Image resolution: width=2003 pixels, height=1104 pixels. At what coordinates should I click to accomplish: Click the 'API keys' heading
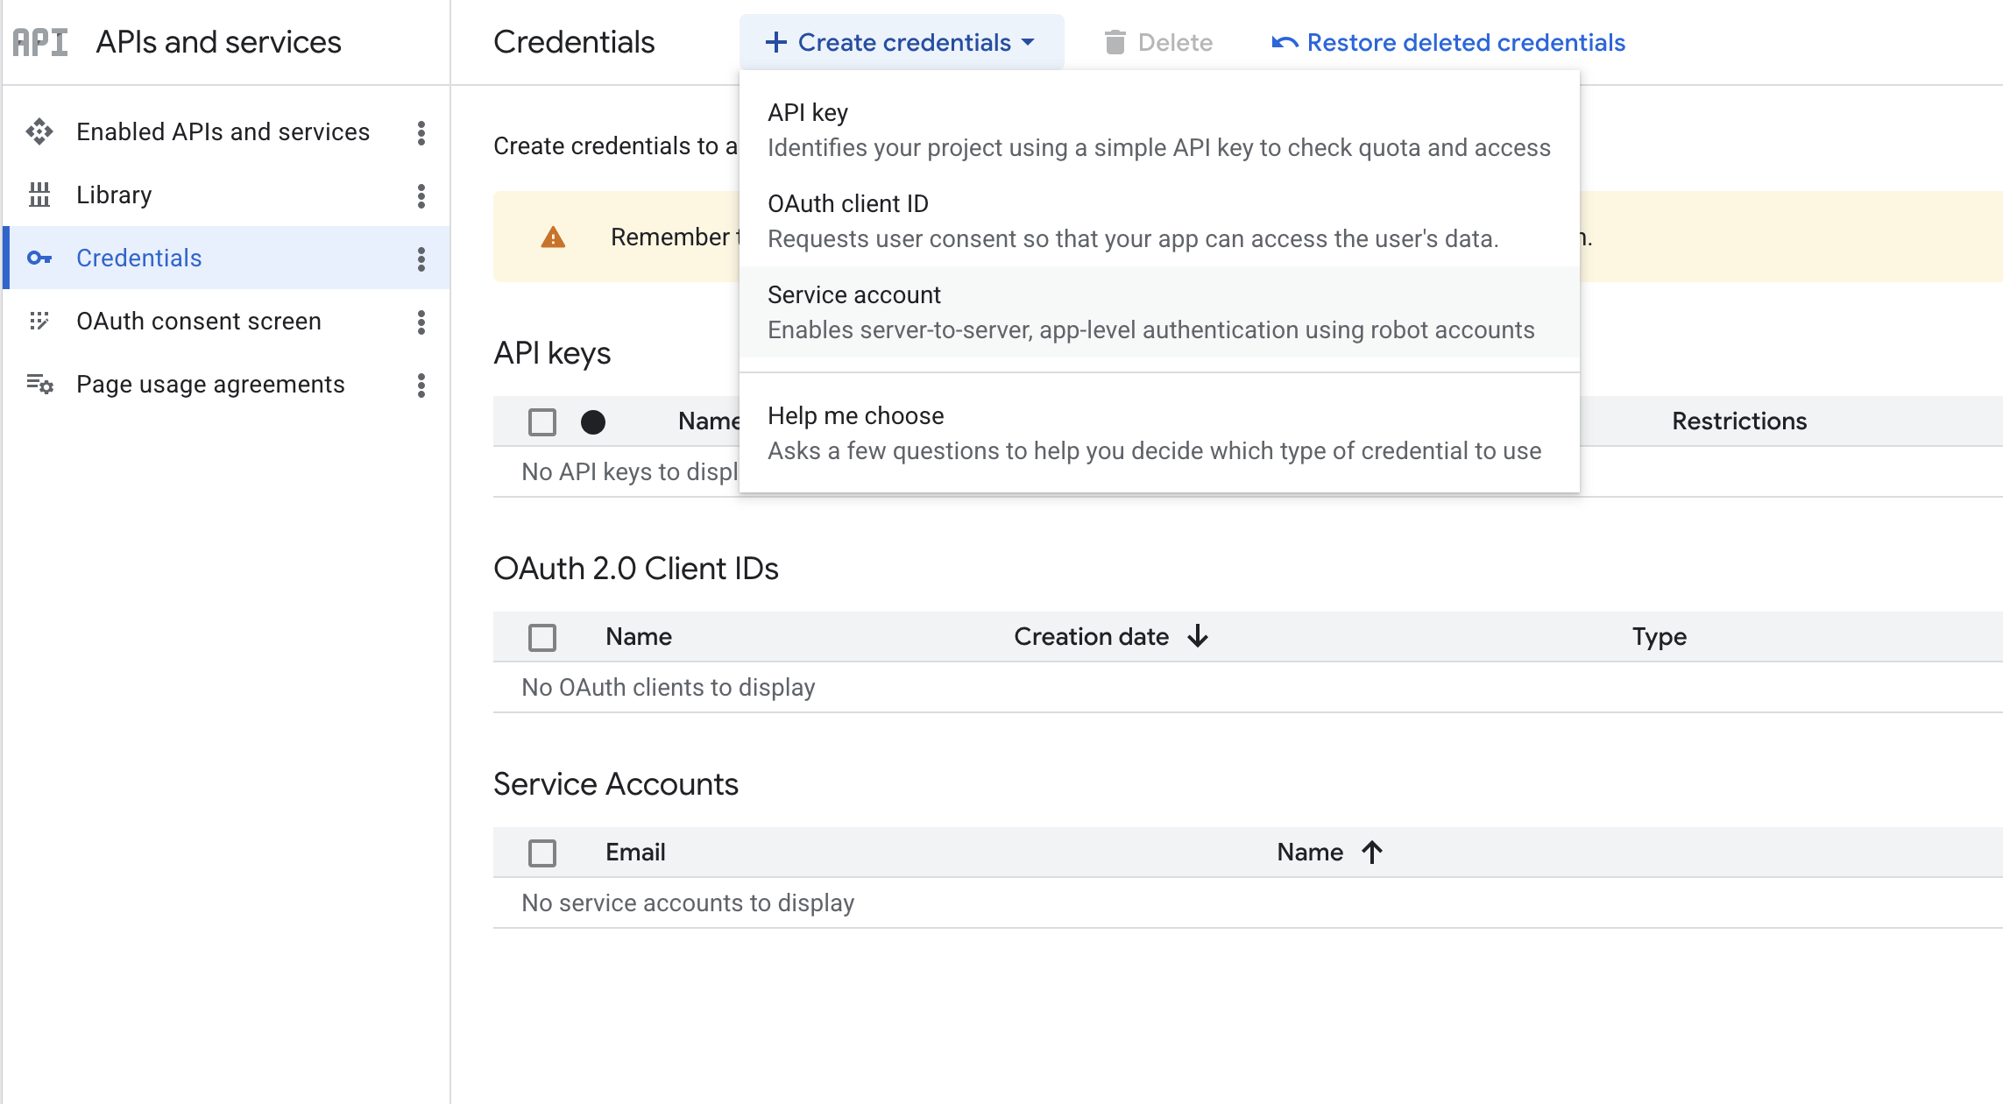point(552,353)
